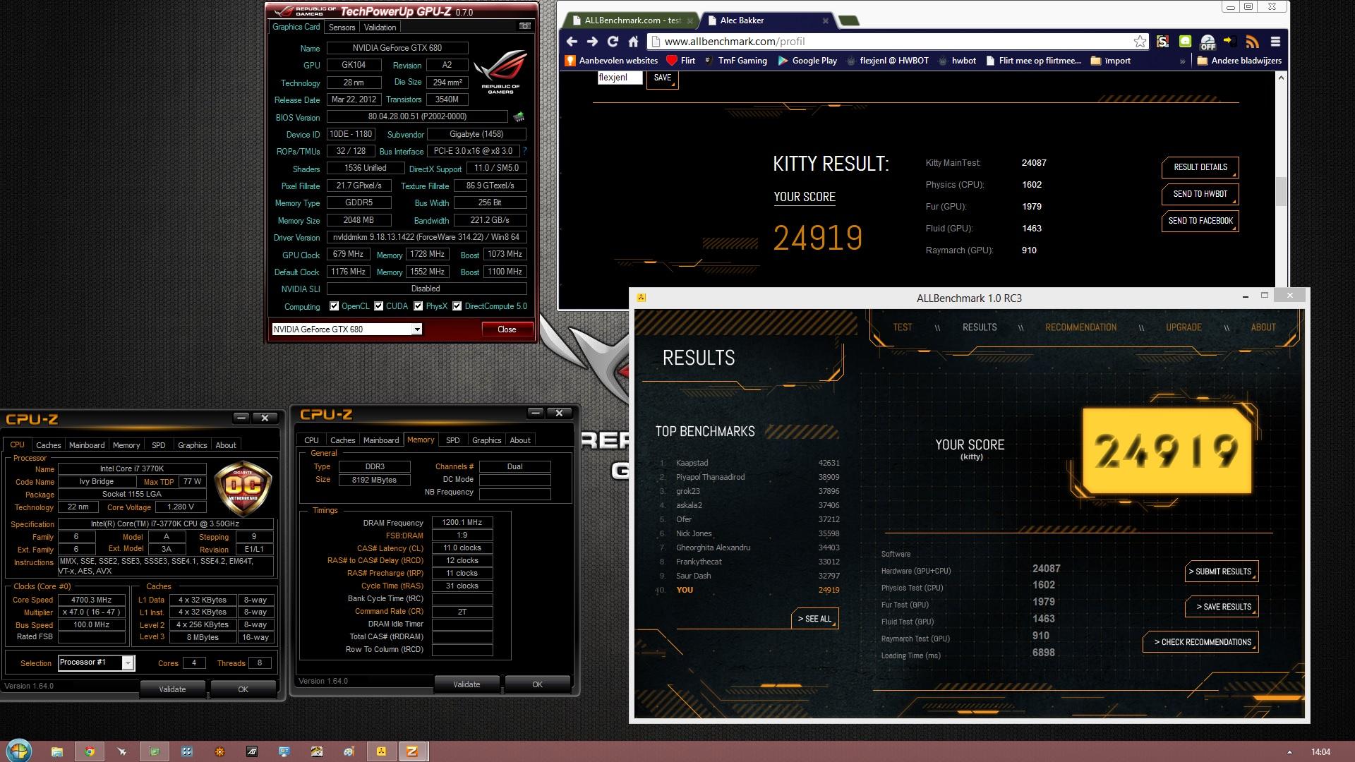Open the Chrome home page icon
The height and width of the screenshot is (762, 1355).
point(633,42)
